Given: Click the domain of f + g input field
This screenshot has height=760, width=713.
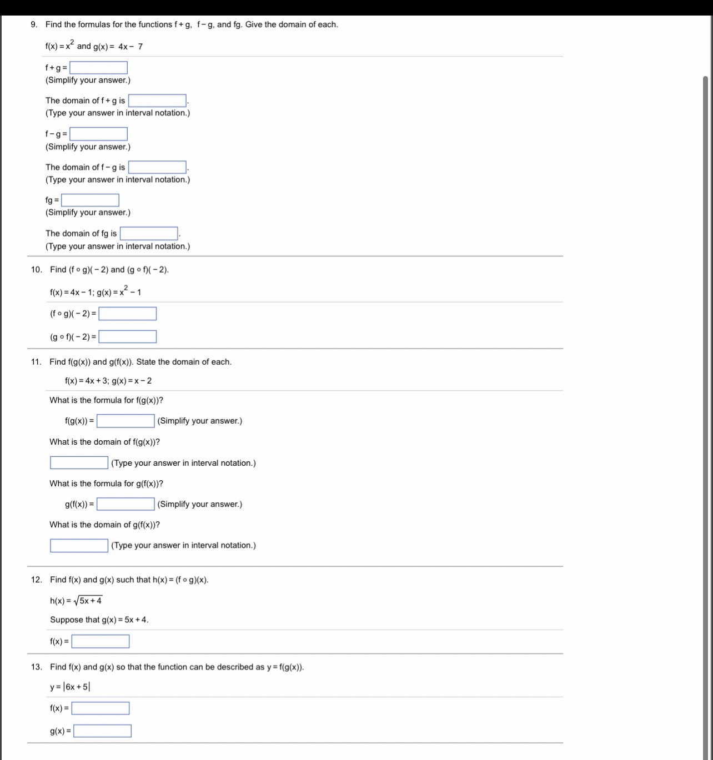Looking at the screenshot, I should (157, 100).
